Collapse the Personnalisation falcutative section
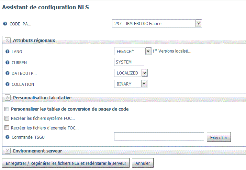 [x=7, y=98]
